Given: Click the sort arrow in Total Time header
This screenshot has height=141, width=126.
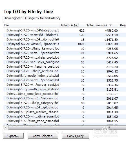Looking at the screenshot, I should (x=110, y=25).
